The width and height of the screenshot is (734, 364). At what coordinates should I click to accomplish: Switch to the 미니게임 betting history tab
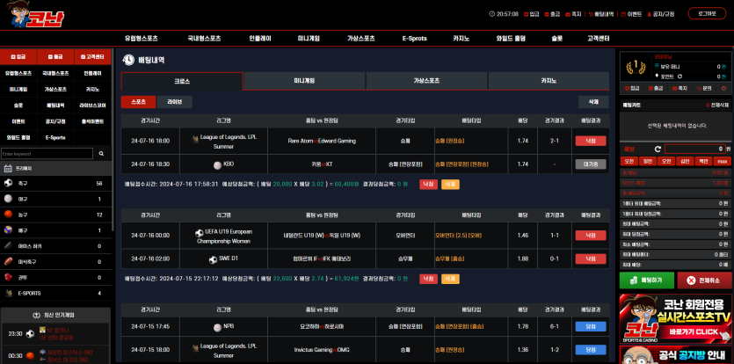click(304, 81)
